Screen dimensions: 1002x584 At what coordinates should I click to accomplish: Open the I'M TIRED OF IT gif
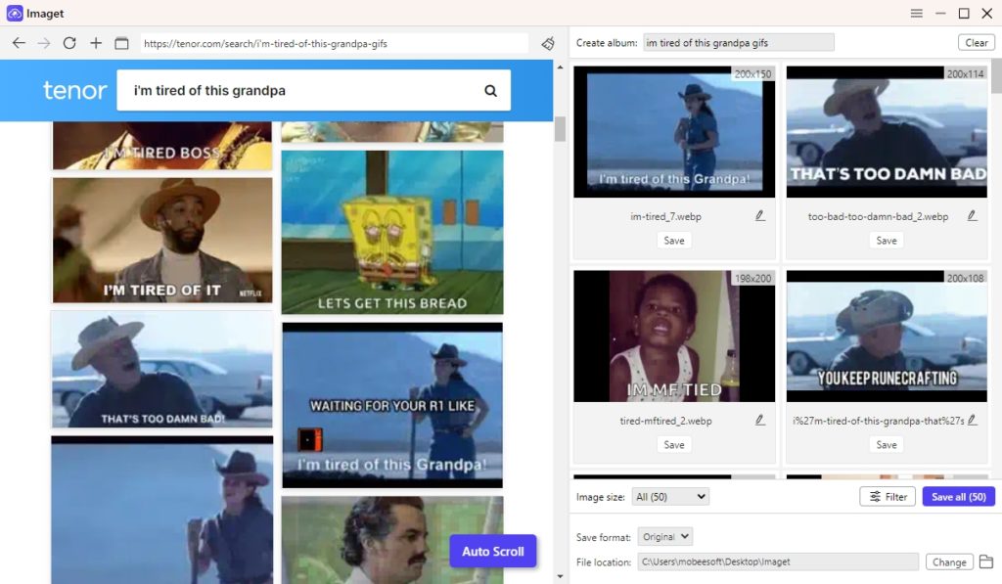pos(162,241)
